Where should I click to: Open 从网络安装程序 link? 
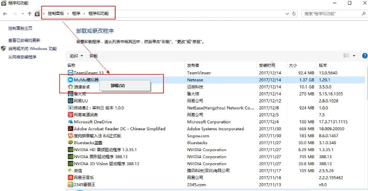22,57
